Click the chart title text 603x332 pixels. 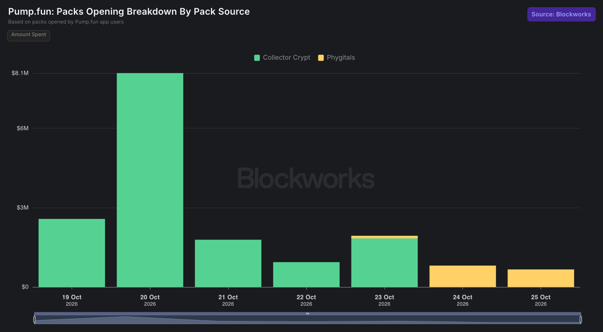pos(129,12)
